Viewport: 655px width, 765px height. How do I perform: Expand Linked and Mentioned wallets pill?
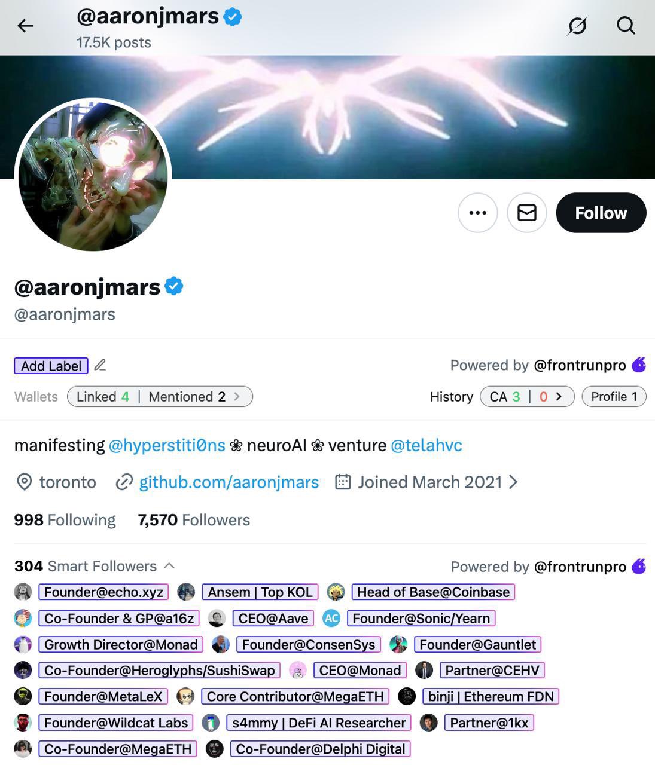(x=160, y=397)
